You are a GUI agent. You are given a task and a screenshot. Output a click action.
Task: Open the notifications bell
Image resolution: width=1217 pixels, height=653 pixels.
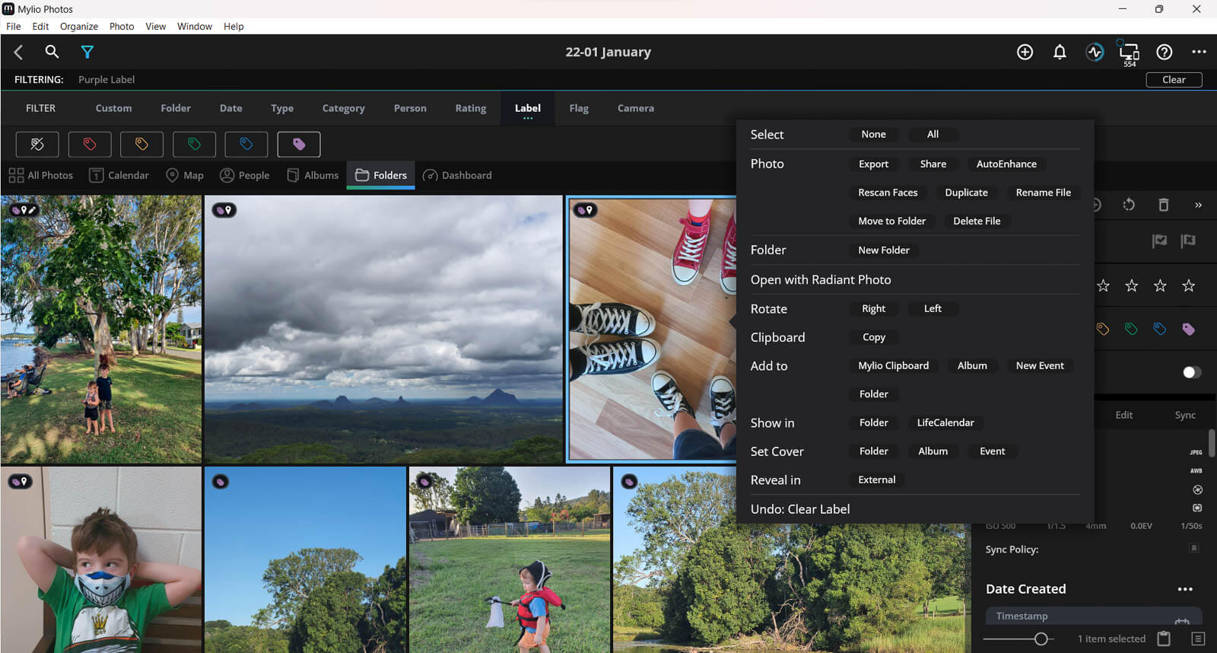(1059, 52)
